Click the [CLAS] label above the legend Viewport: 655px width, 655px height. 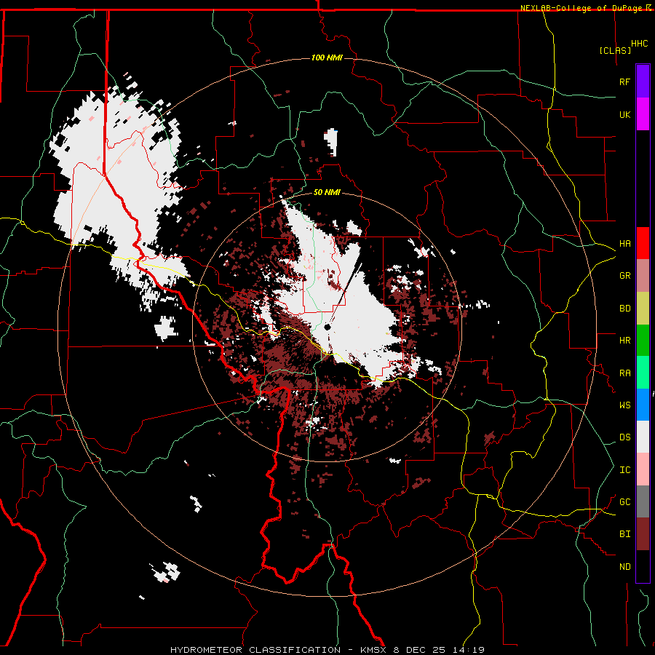tap(615, 50)
